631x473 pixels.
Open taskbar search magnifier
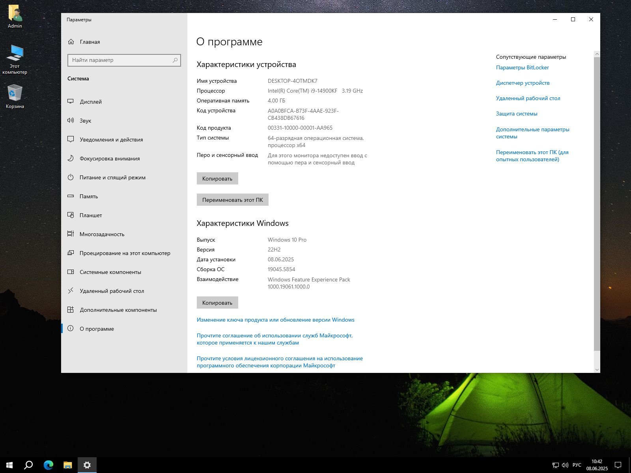pos(28,465)
